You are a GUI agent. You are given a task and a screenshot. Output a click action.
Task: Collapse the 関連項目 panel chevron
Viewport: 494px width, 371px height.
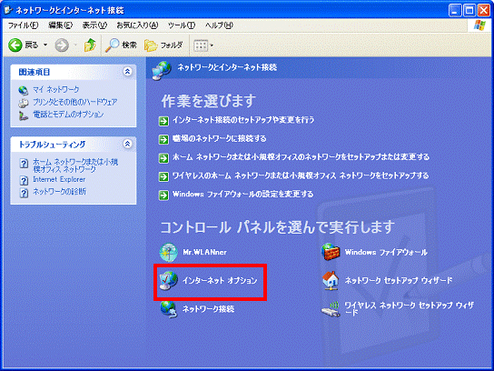127,72
